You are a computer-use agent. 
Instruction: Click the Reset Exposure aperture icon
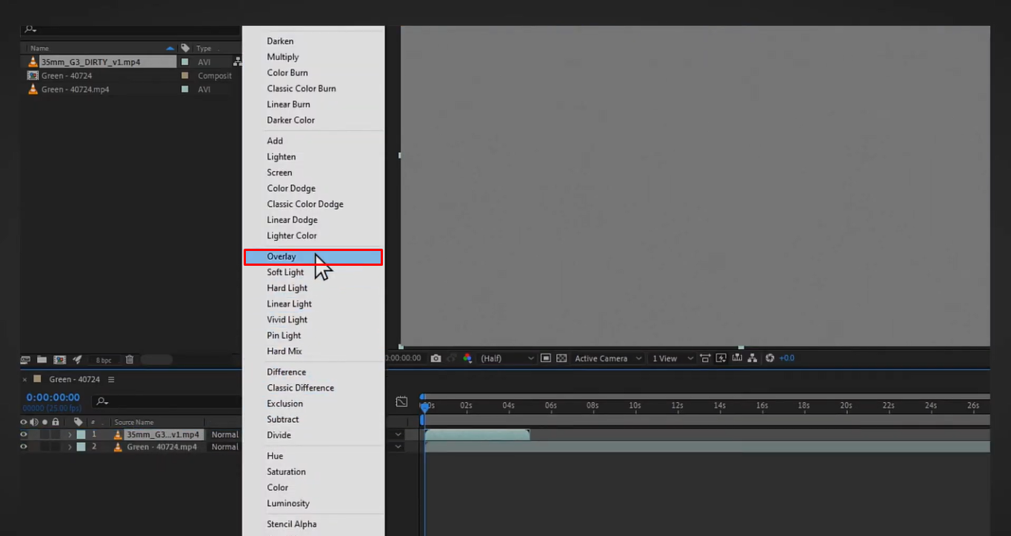click(x=770, y=358)
